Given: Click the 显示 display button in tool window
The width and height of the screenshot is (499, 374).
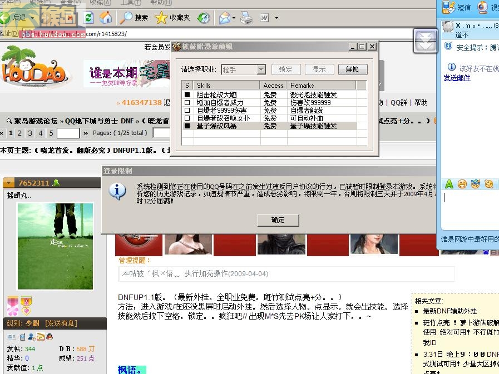Looking at the screenshot, I should (x=319, y=69).
